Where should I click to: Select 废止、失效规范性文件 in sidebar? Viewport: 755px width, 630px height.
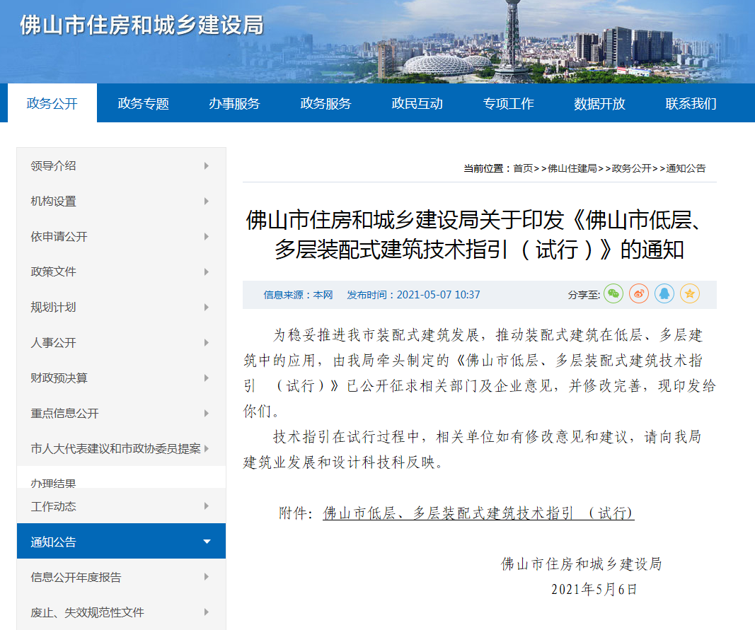pos(87,612)
